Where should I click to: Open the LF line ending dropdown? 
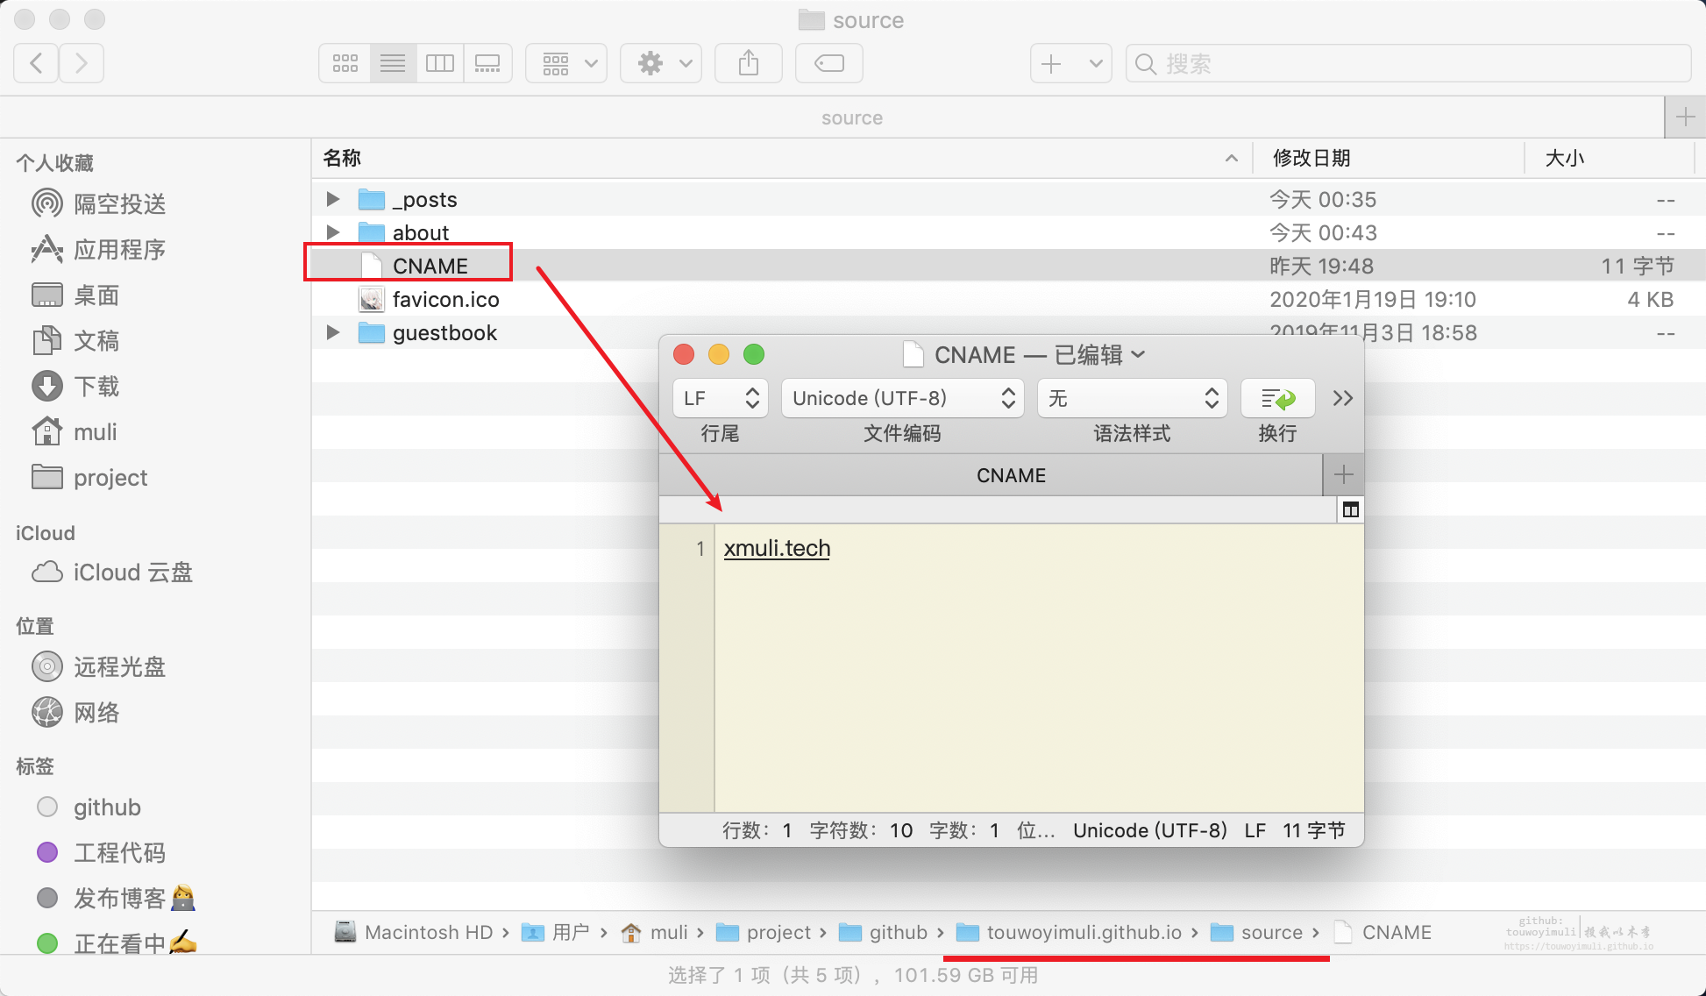[720, 399]
